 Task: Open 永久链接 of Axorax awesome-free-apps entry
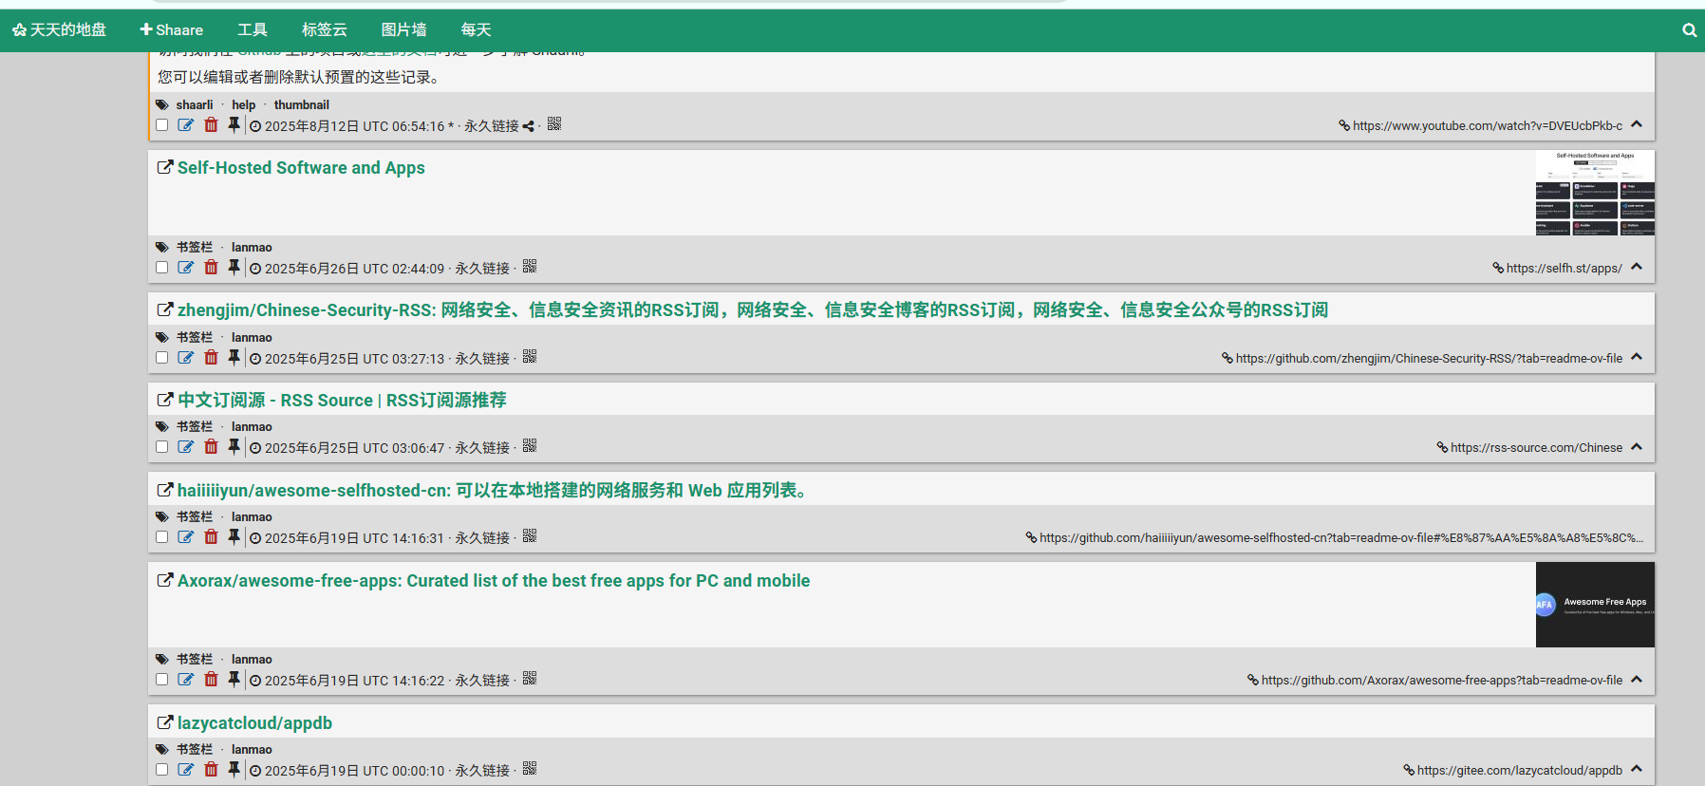[x=482, y=681]
